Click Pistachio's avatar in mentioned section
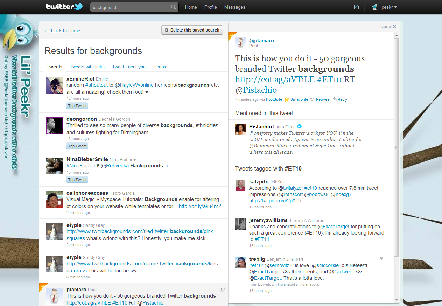The width and height of the screenshot is (442, 306). point(241,130)
